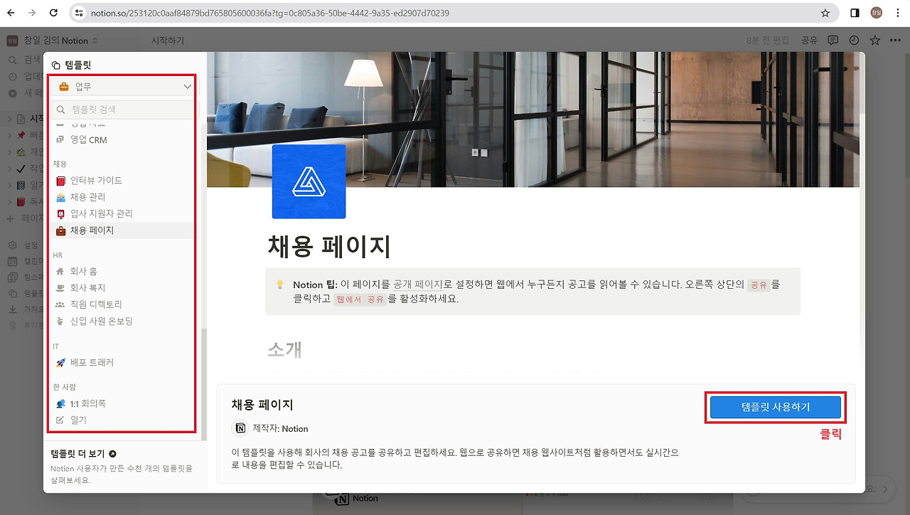Click the Notion creator logo icon
The width and height of the screenshot is (910, 515).
tap(240, 428)
